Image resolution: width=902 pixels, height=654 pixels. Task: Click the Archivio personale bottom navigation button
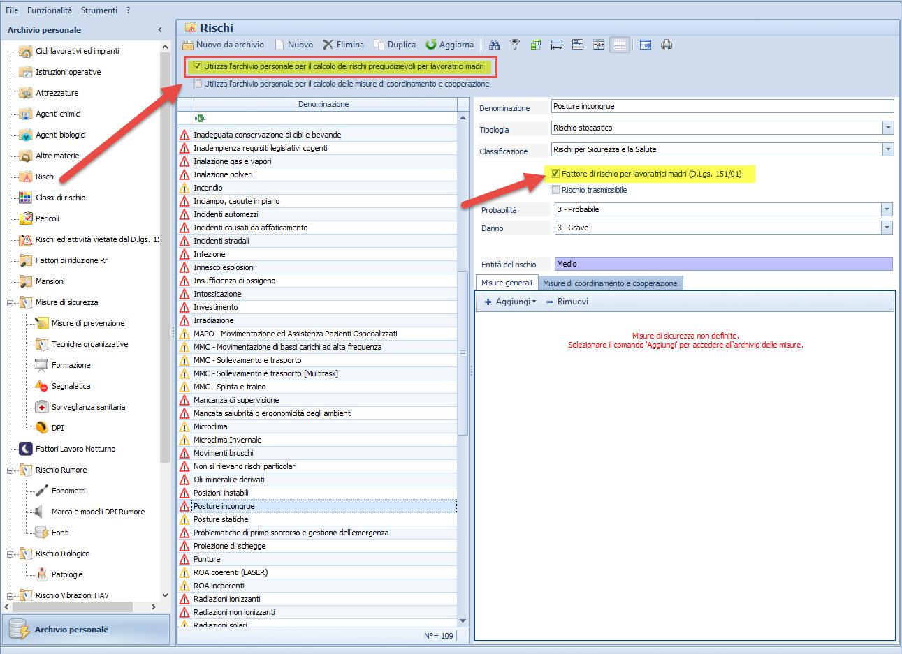point(86,630)
